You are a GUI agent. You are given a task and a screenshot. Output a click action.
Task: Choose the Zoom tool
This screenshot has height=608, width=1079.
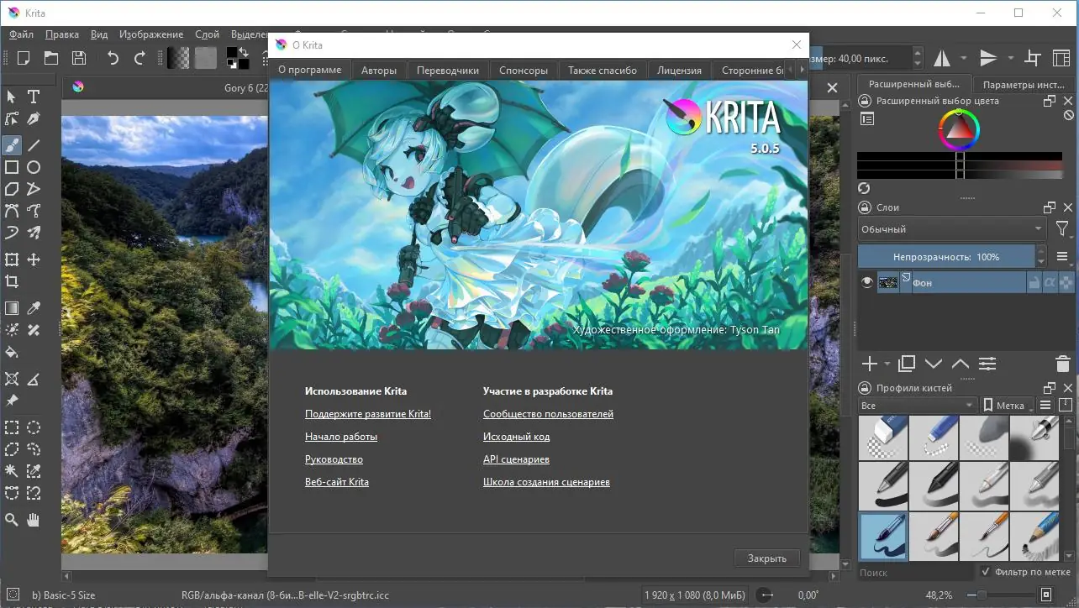[x=11, y=518]
